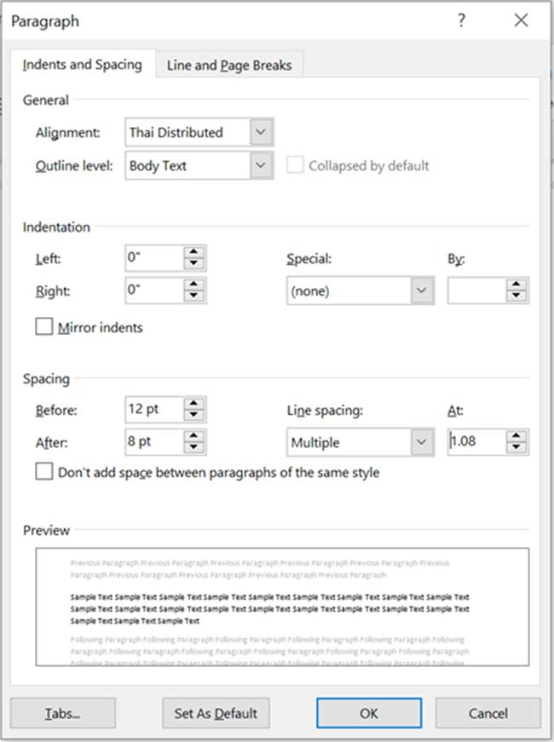Select the Indents and Spacing tab
This screenshot has height=742, width=554.
83,65
